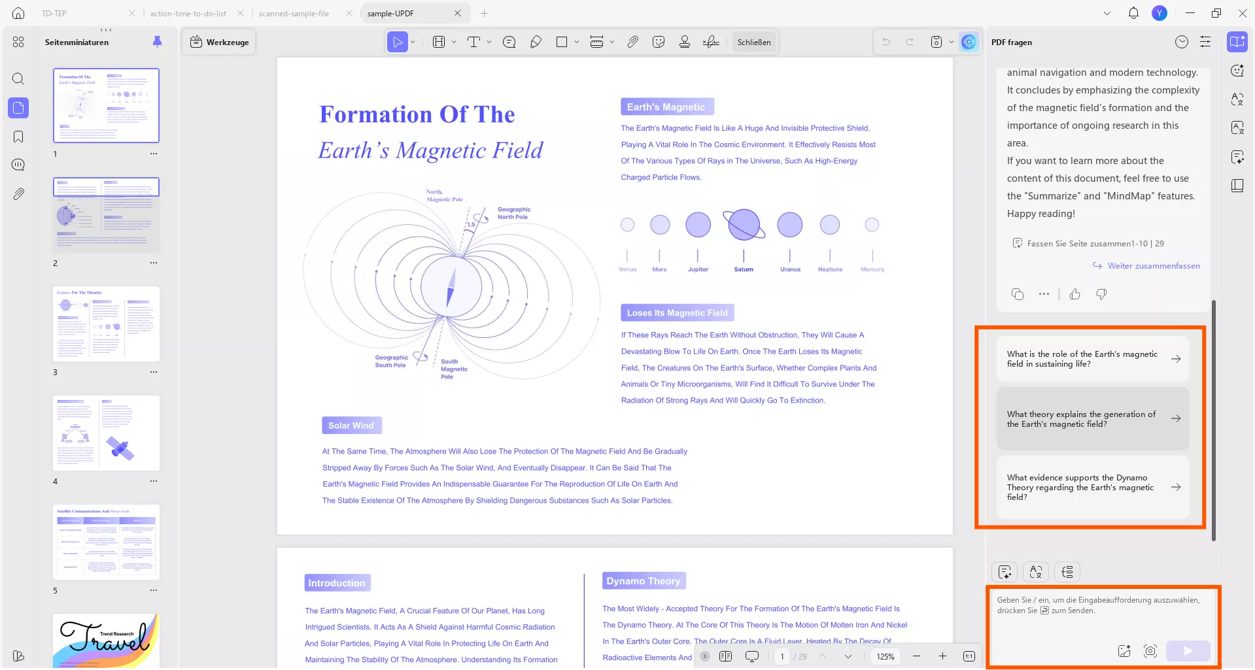The height and width of the screenshot is (670, 1255).
Task: Open the sticker tool
Action: [x=659, y=42]
